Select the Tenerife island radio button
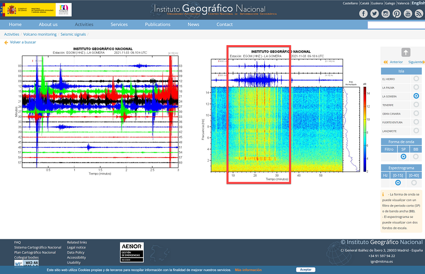425x274 pixels. click(416, 105)
